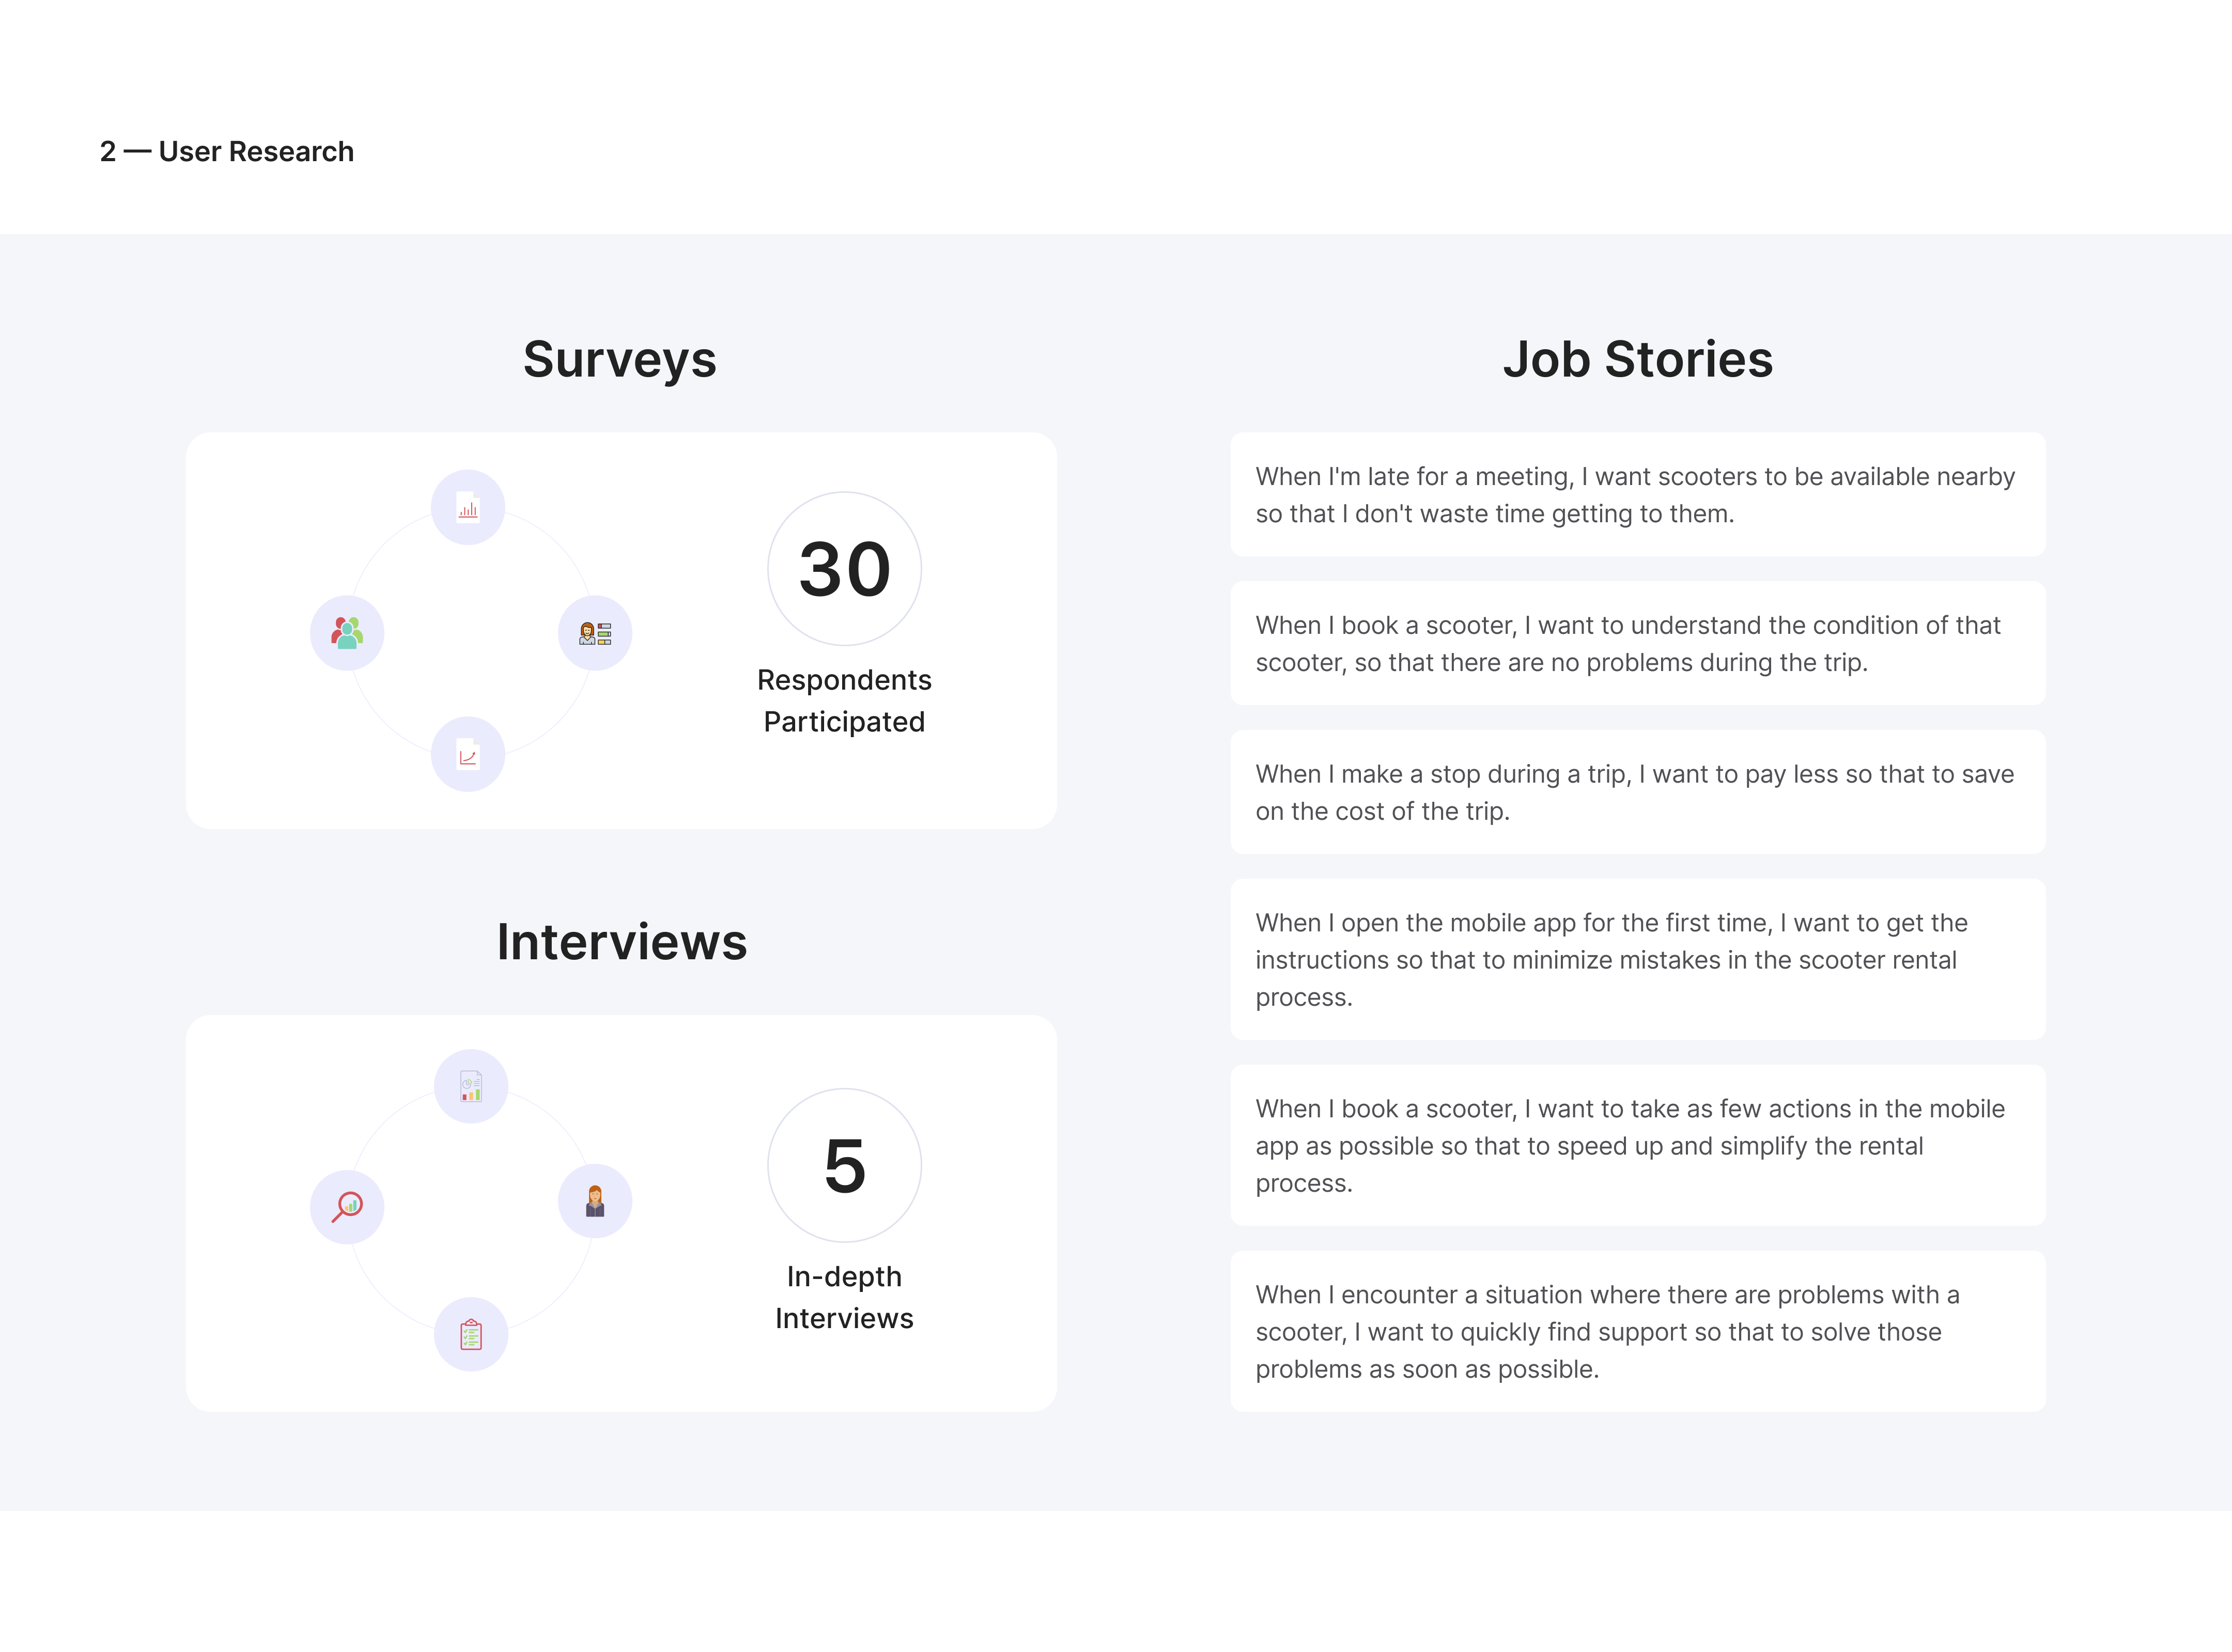Click the circle showing number 30
Viewport: 2232px width, 1652px height.
click(844, 569)
